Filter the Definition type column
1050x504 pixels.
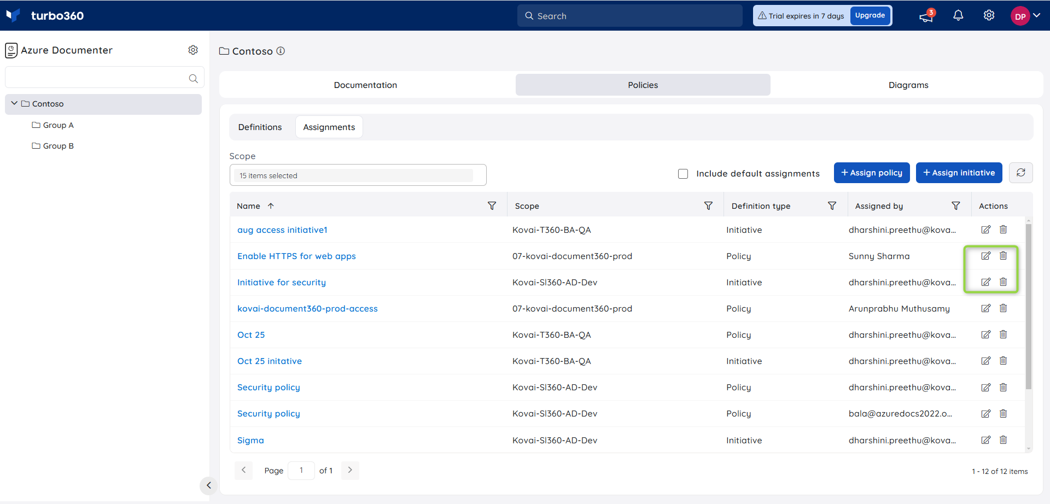coord(832,206)
